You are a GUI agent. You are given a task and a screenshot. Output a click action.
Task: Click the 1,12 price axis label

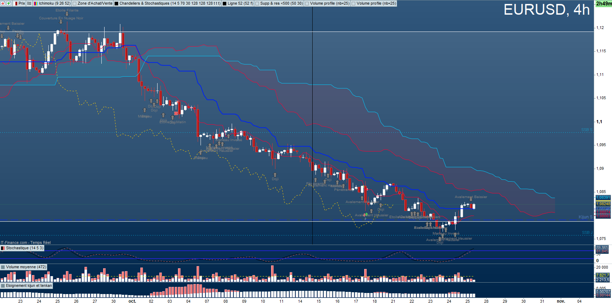coord(600,28)
